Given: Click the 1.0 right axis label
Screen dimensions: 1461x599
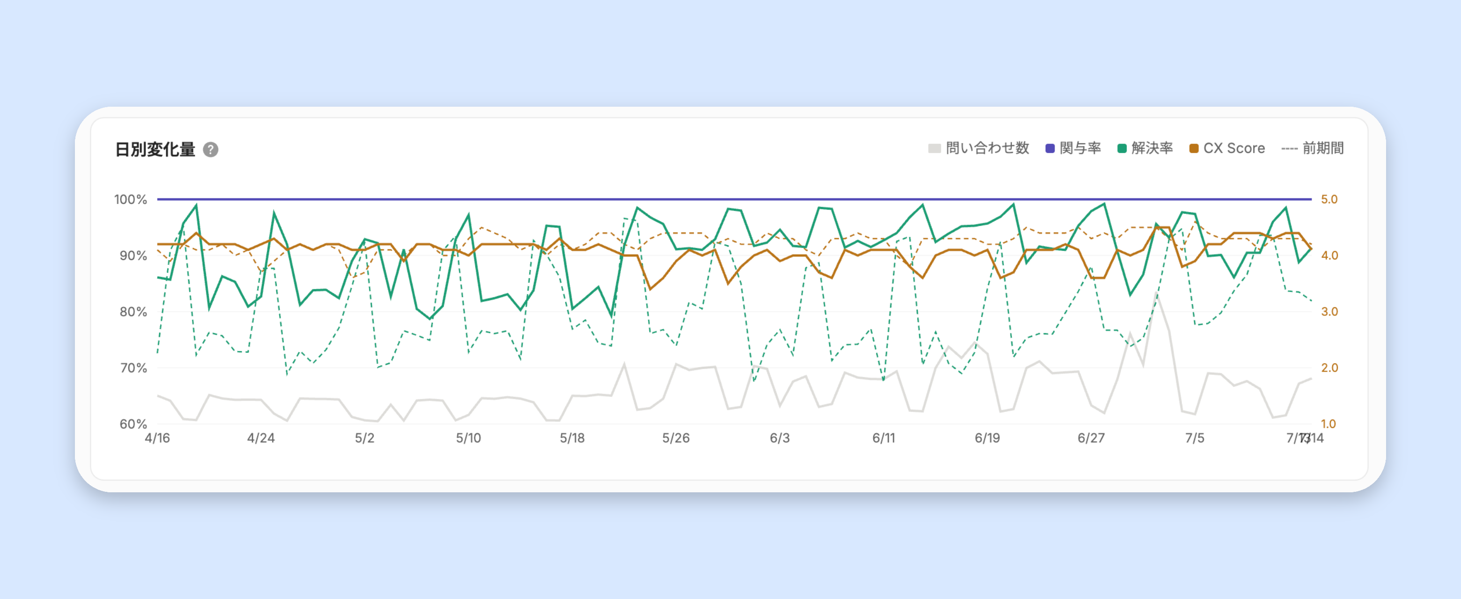Looking at the screenshot, I should pos(1329,424).
